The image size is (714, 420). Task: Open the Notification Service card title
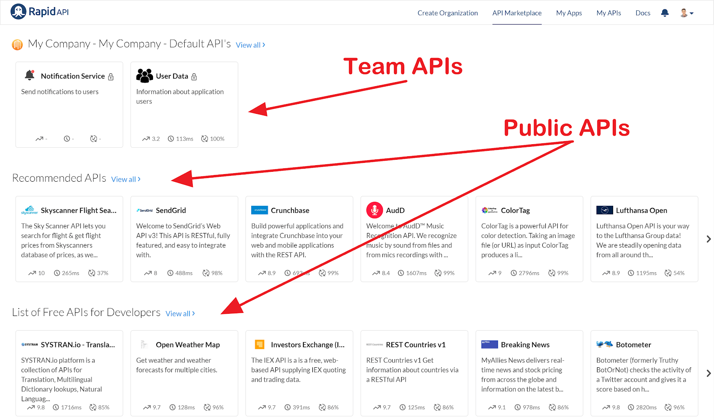click(x=73, y=76)
